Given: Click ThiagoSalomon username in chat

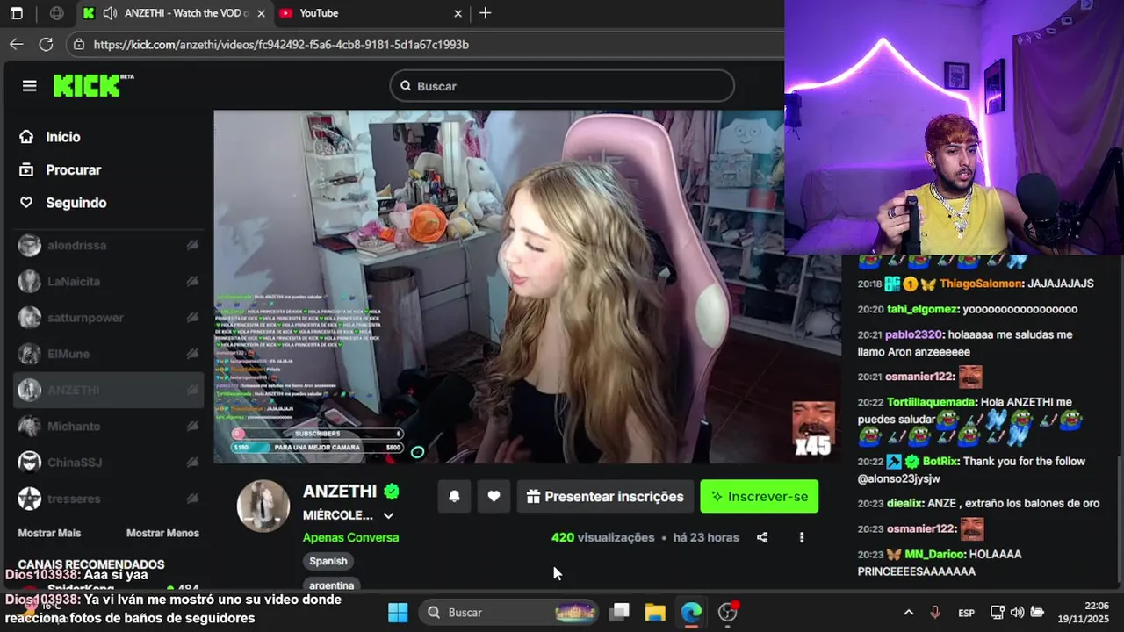Looking at the screenshot, I should [981, 284].
